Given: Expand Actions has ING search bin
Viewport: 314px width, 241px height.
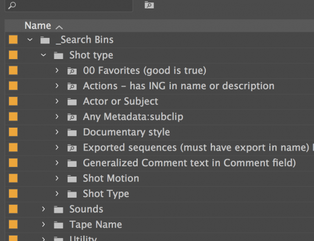Looking at the screenshot, I should 57,86.
